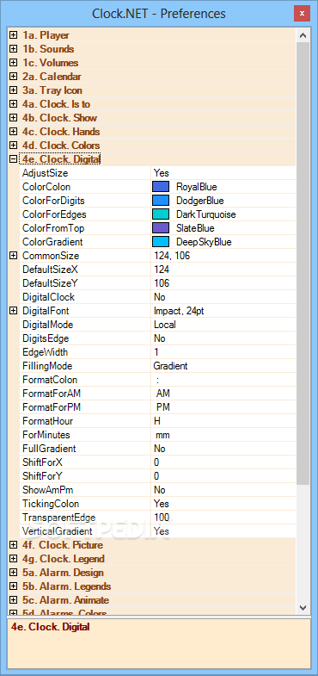The width and height of the screenshot is (318, 676).
Task: Expand the 2a. Calendar category
Action: point(14,77)
